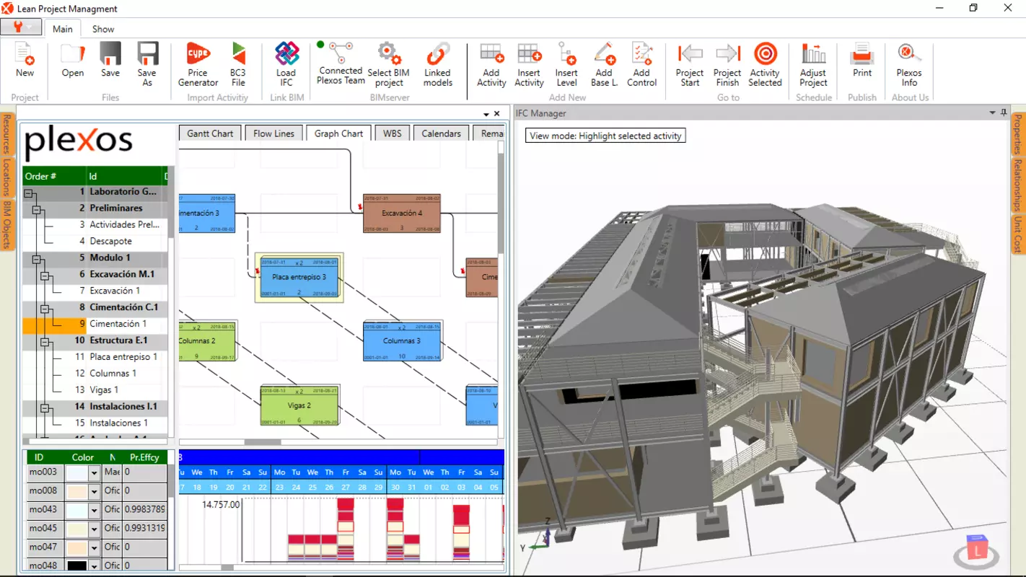The image size is (1026, 577).
Task: Switch to the Gantt Chart tab
Action: [210, 133]
